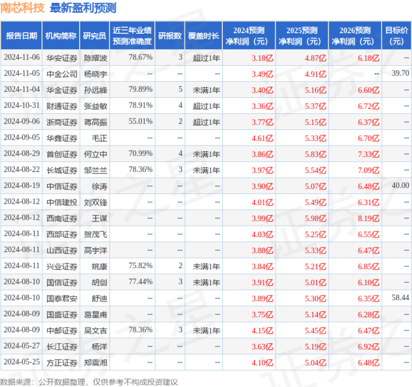Click the 4.15亿 profit forecast

tap(262, 330)
